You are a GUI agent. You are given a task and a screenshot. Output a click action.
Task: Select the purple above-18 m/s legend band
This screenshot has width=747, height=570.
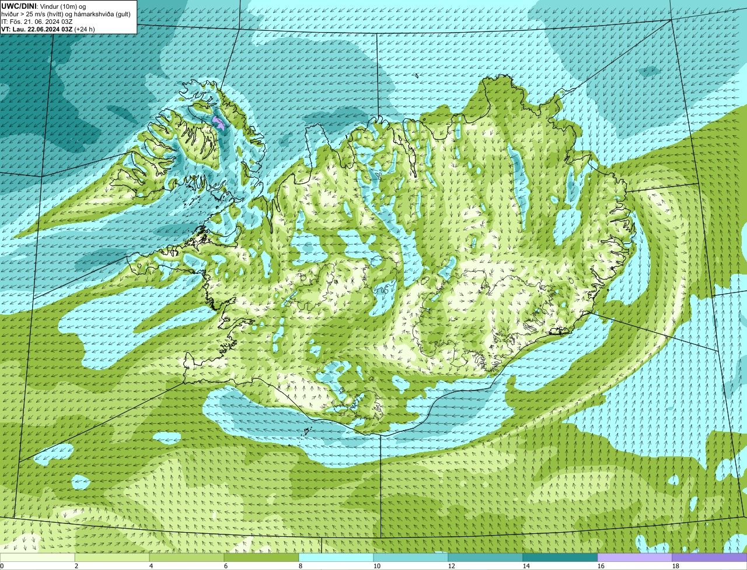click(x=710, y=557)
